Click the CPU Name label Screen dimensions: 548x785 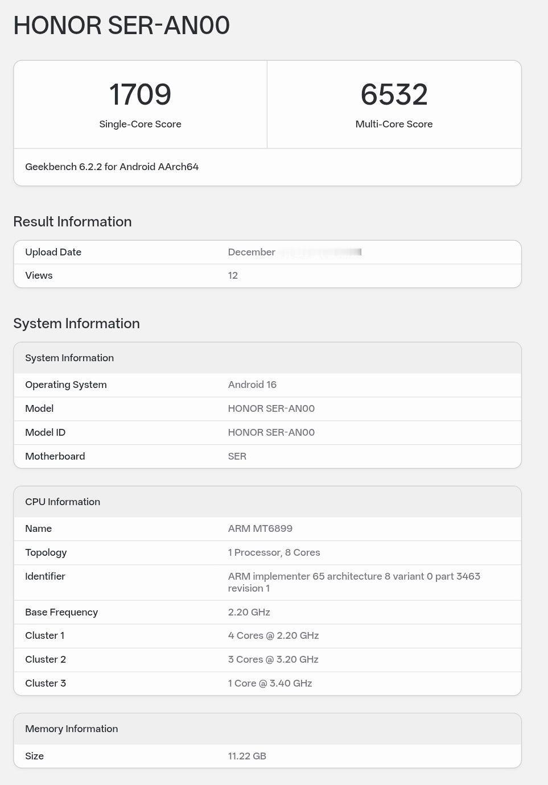[x=38, y=528]
